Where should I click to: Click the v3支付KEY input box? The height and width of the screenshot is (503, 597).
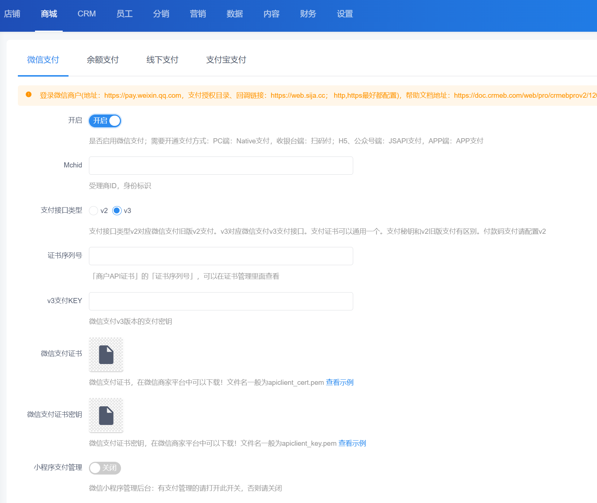(x=221, y=301)
